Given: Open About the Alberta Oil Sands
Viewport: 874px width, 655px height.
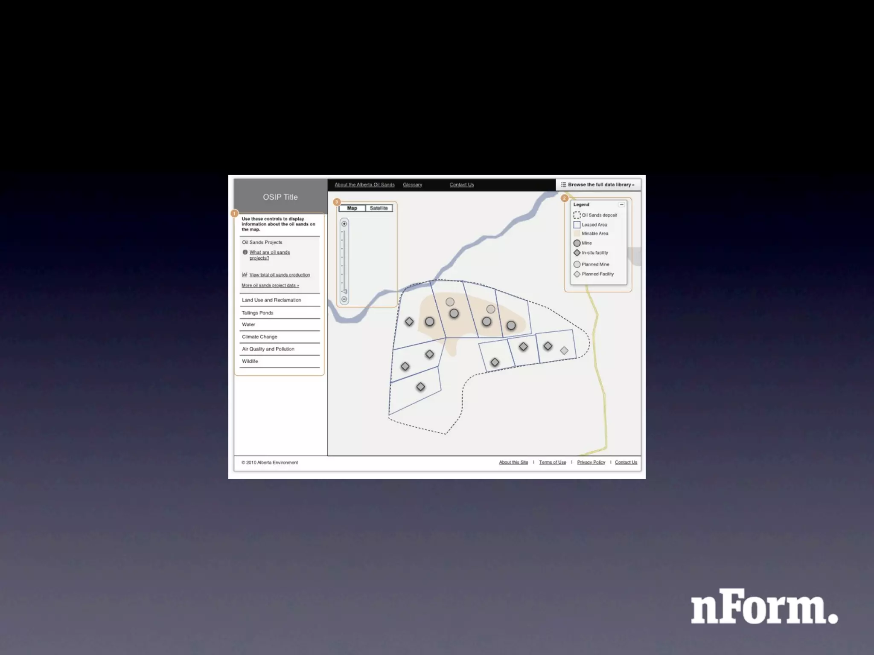Looking at the screenshot, I should (x=364, y=185).
